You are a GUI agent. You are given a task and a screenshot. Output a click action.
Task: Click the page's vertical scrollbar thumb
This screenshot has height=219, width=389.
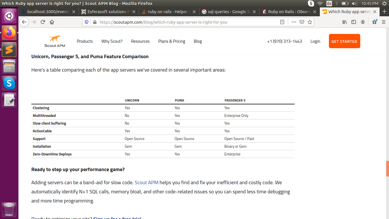[x=387, y=169]
